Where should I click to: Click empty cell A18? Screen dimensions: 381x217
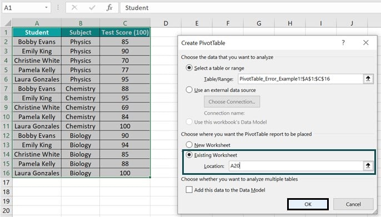[x=37, y=192]
